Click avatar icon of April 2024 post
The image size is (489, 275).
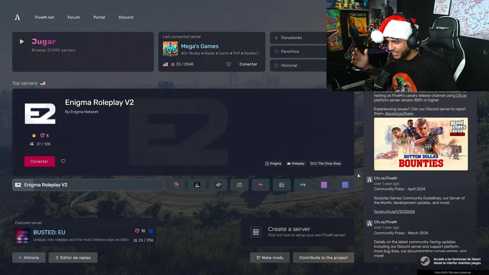click(369, 180)
